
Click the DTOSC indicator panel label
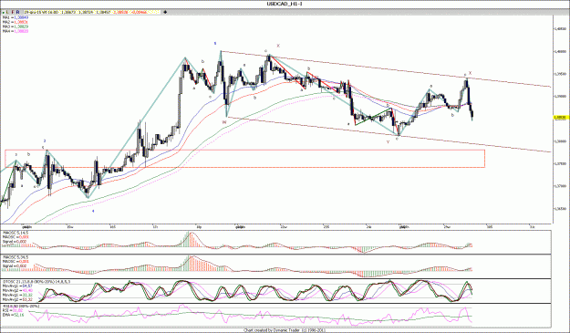tap(36, 281)
